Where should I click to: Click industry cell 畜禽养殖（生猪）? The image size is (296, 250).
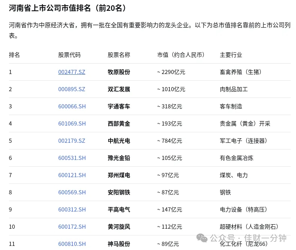[241, 72]
